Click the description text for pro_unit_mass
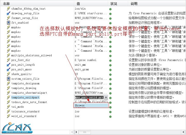 point(150,69)
